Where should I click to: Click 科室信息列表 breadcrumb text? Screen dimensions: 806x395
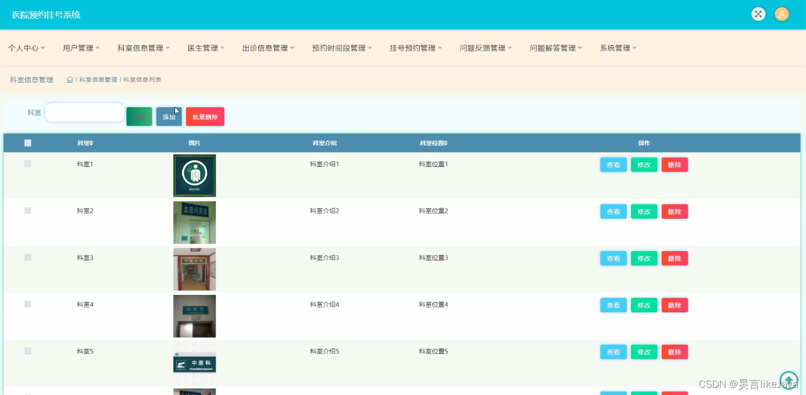[142, 79]
